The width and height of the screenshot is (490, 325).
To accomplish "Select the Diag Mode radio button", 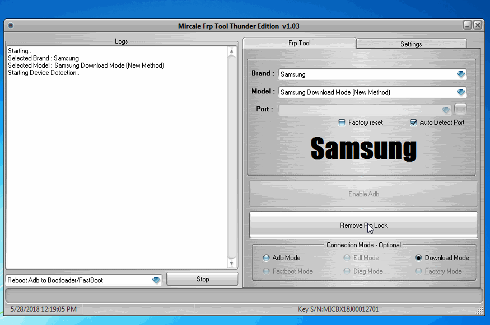I will click(347, 271).
